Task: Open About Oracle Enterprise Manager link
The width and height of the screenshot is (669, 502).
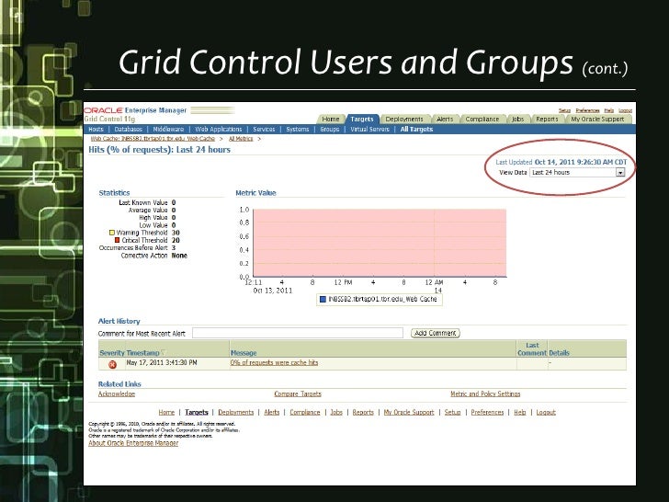Action: pos(133,443)
